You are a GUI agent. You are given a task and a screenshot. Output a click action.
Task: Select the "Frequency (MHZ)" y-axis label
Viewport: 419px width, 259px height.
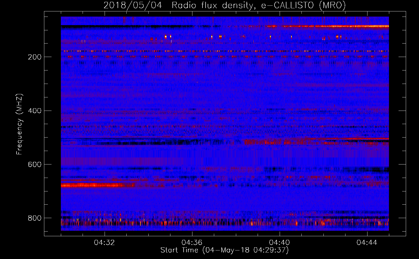click(19, 124)
